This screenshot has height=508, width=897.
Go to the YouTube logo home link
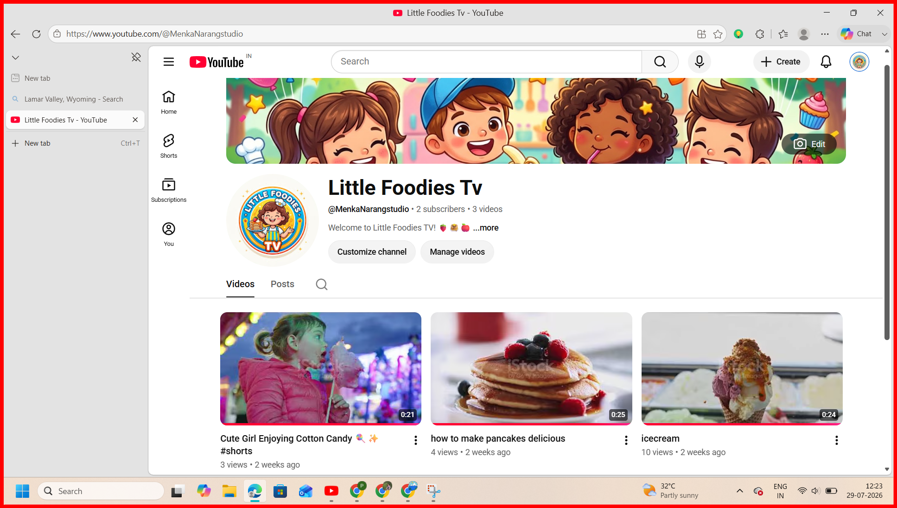coord(216,62)
